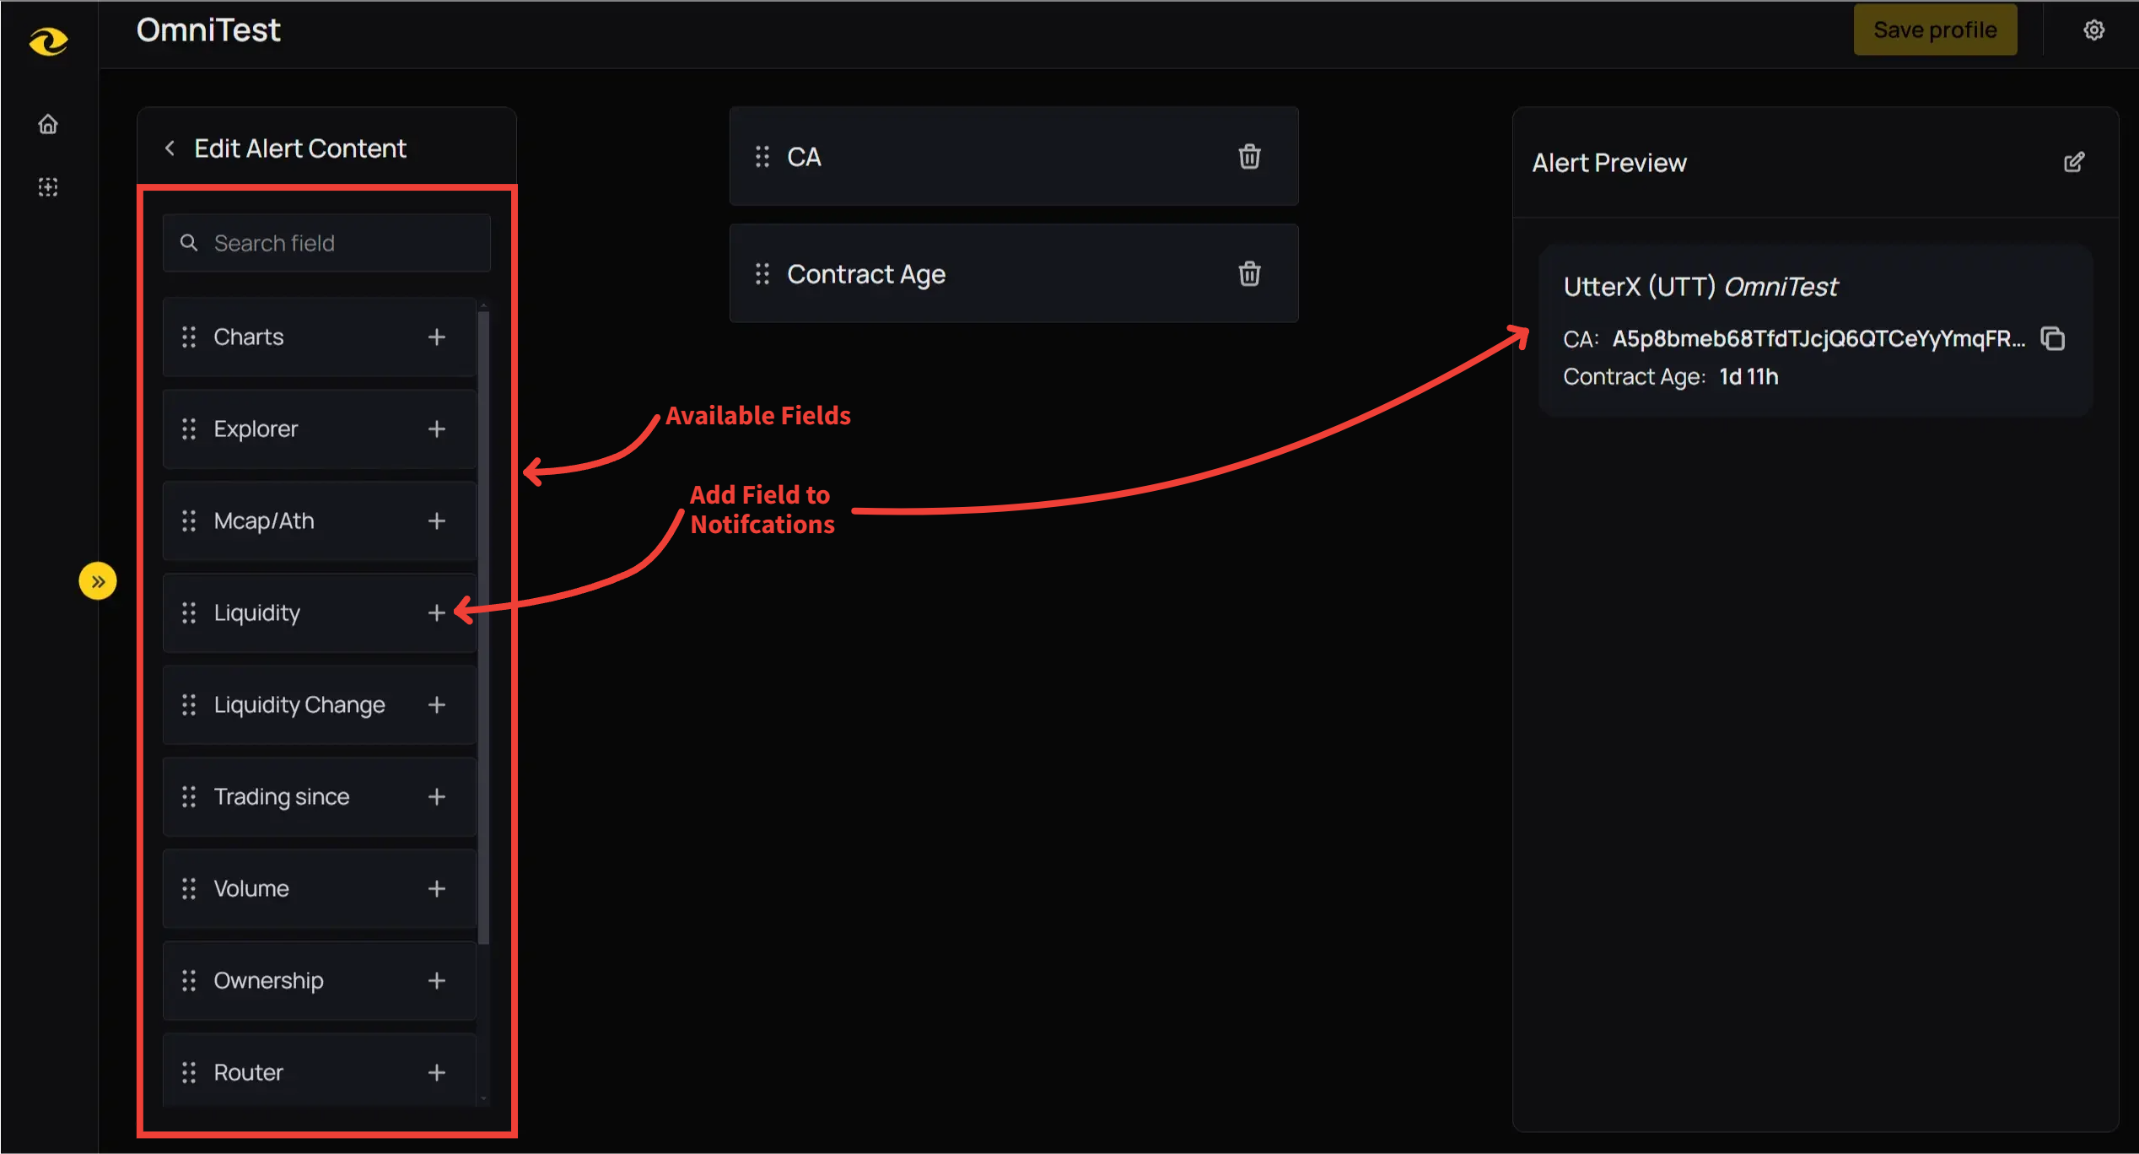Add the Liquidity Change field
The image size is (2139, 1154).
coord(436,704)
